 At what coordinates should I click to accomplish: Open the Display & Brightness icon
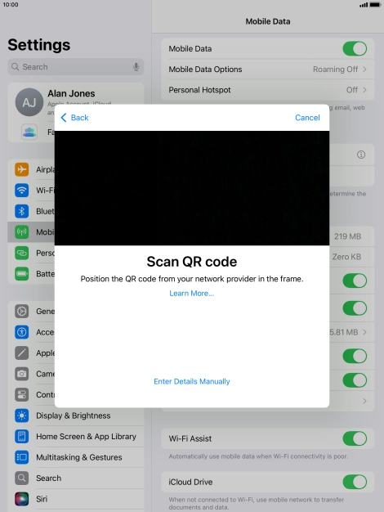22,415
